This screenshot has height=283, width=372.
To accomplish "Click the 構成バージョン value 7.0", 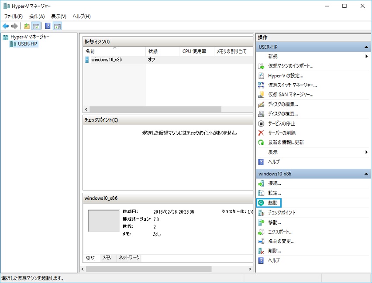I will click(x=156, y=219).
